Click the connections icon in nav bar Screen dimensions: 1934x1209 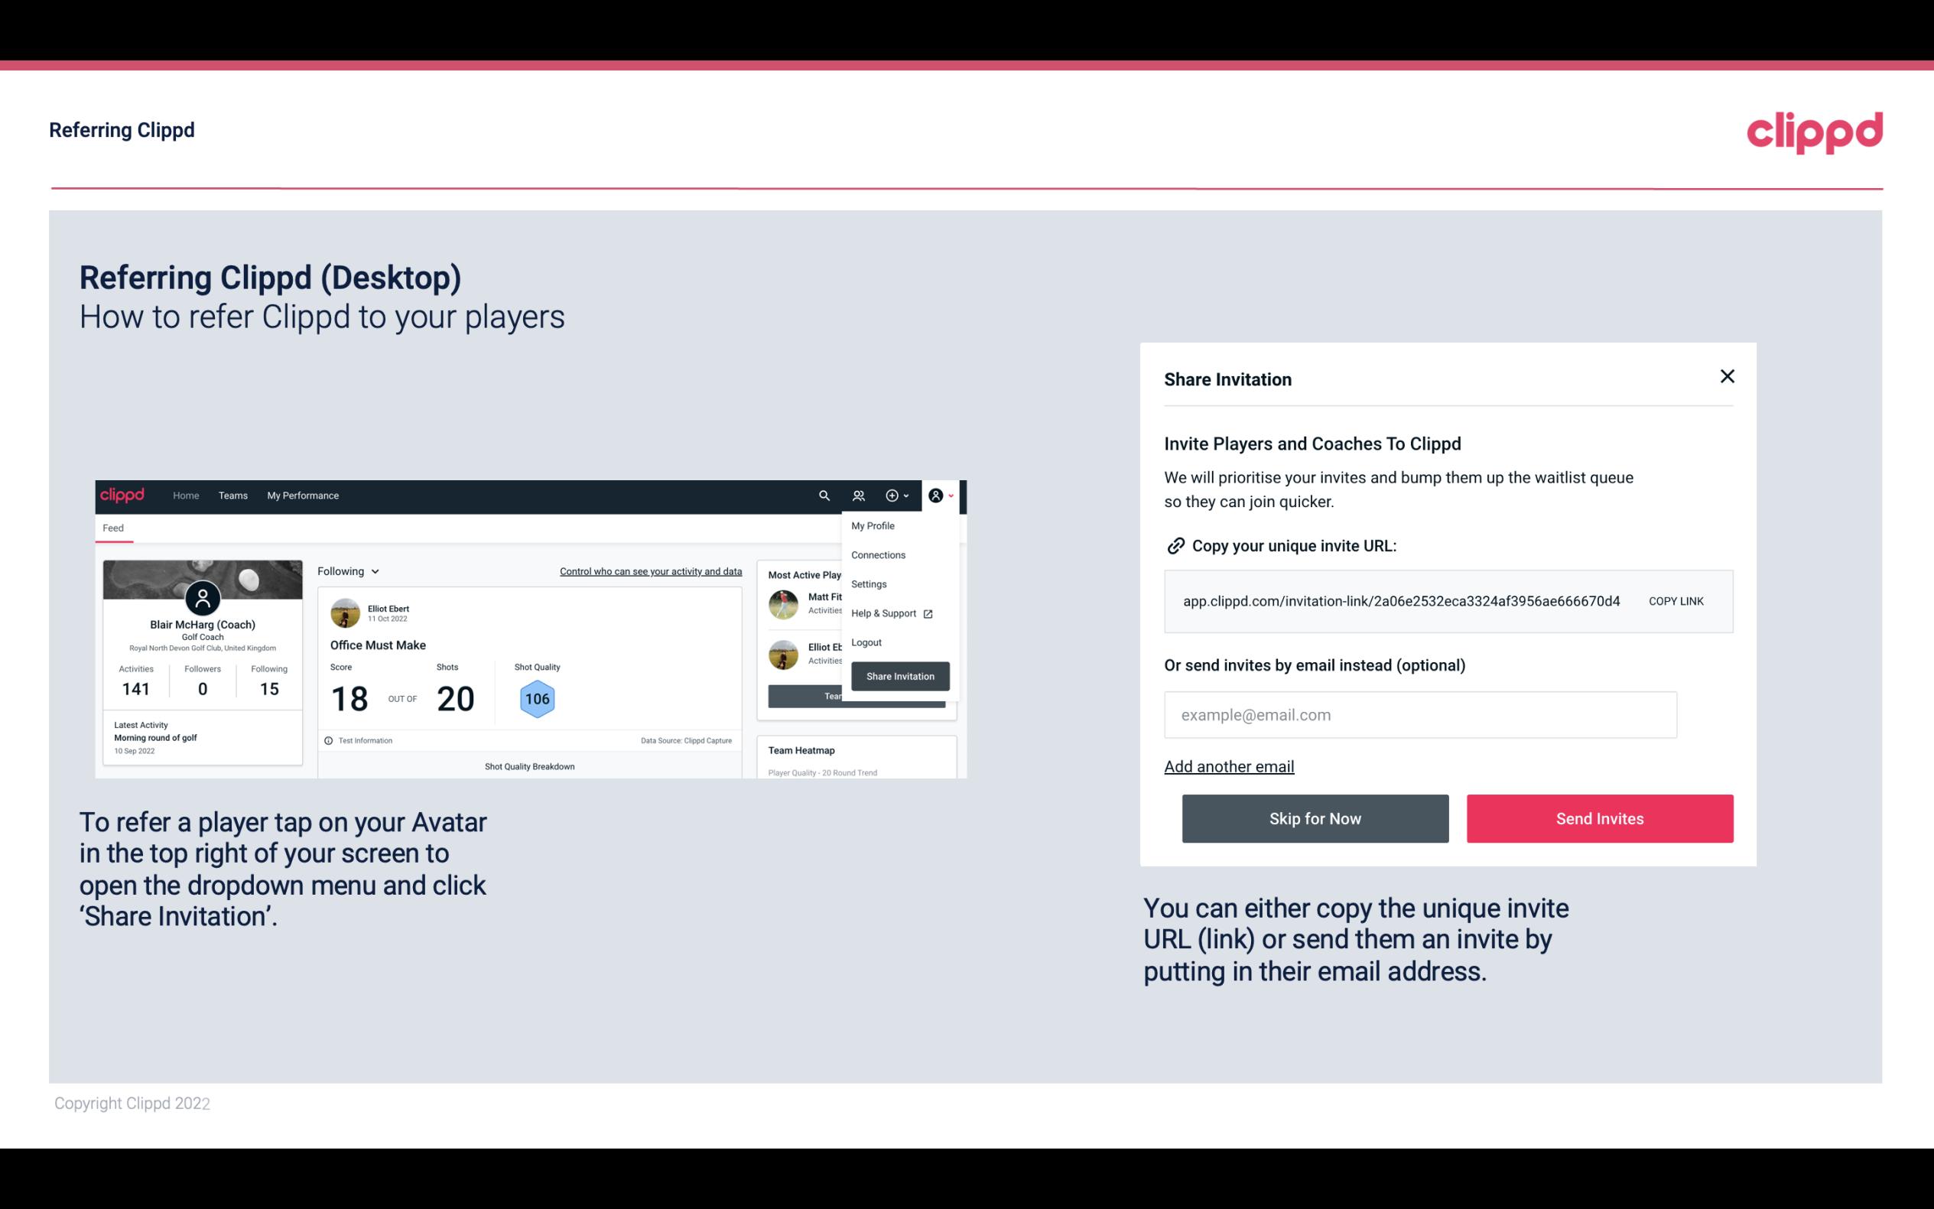pos(858,495)
